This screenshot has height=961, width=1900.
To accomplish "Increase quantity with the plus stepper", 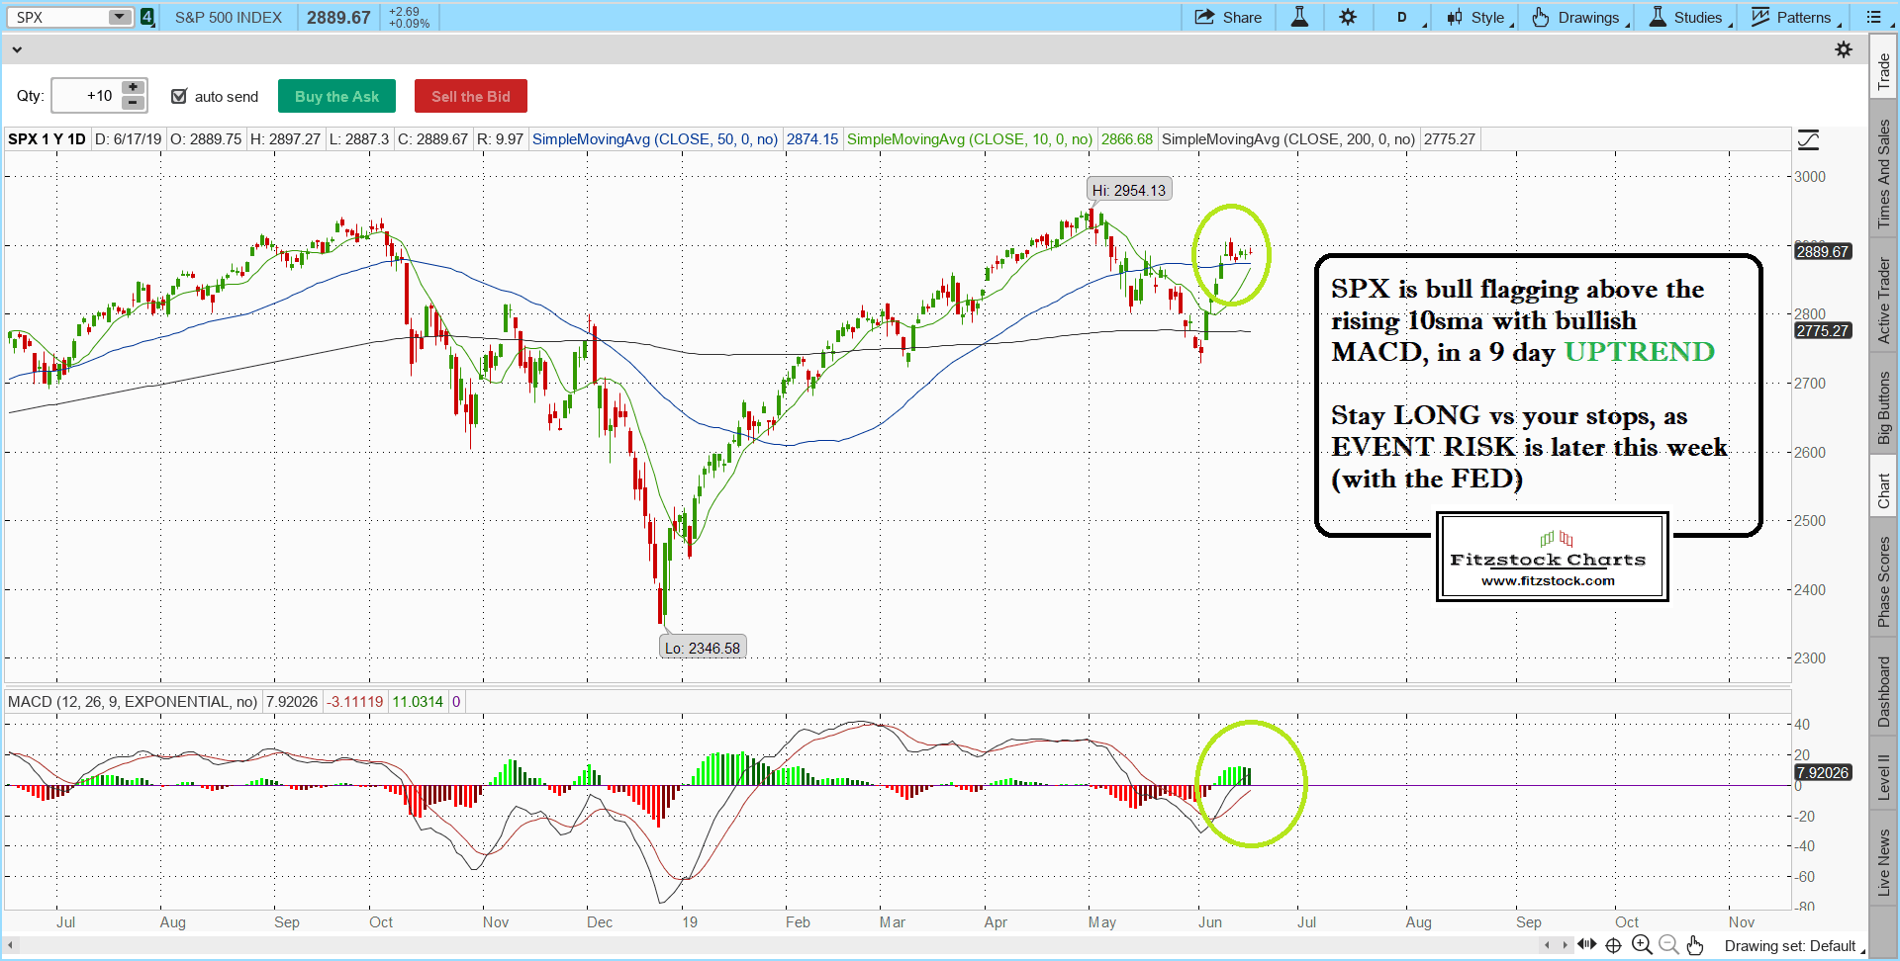I will coord(132,88).
